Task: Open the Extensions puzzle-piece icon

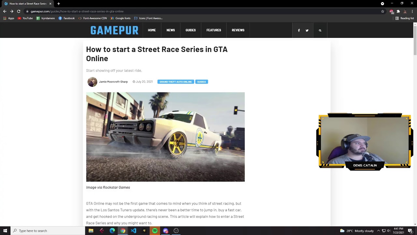Action: point(398,11)
